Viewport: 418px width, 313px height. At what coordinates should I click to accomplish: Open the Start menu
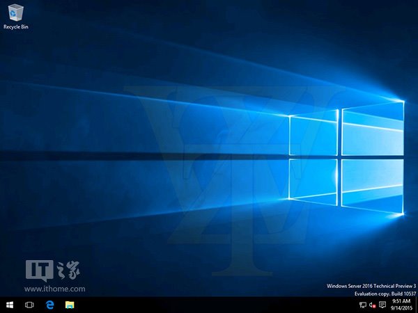click(10, 305)
